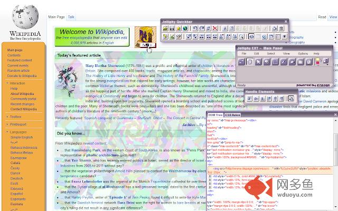Open the About Wikipedia sidebar link

click(22, 94)
